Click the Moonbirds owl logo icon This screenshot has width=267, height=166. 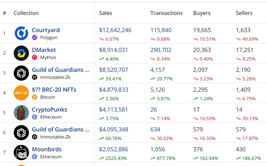pos(21,153)
